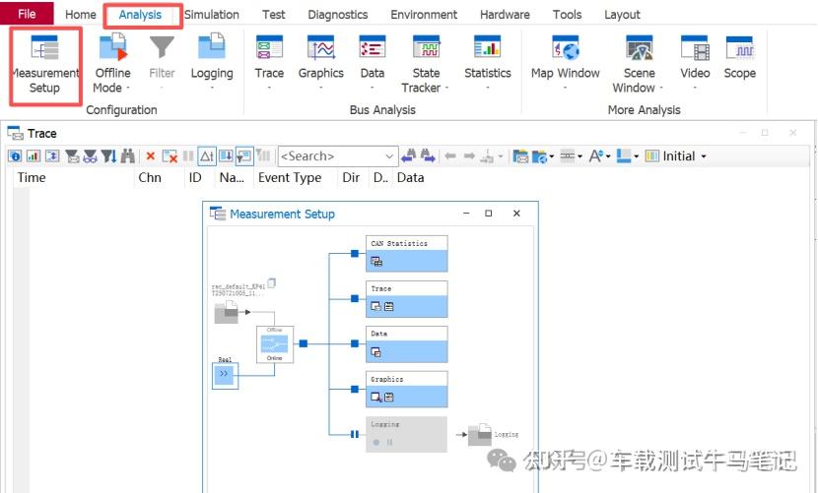
Task: Switch to the Home tab
Action: tap(81, 15)
